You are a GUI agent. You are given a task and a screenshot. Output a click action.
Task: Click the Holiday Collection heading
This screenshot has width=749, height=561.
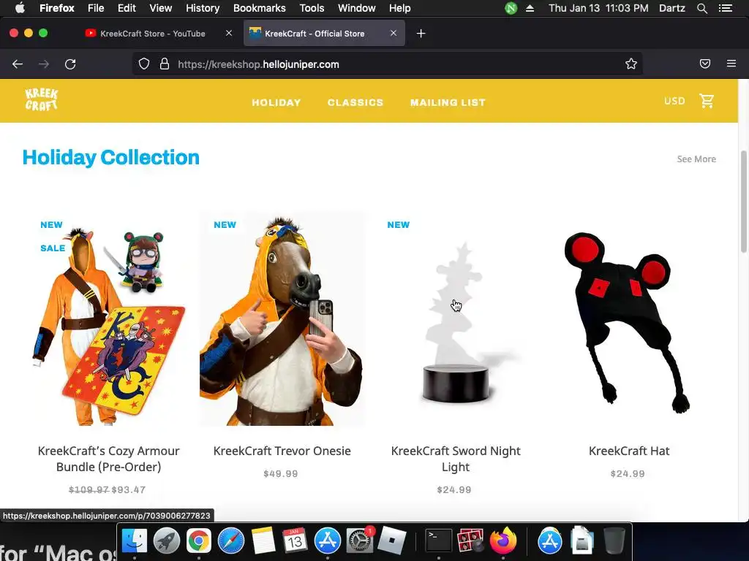[x=111, y=158]
